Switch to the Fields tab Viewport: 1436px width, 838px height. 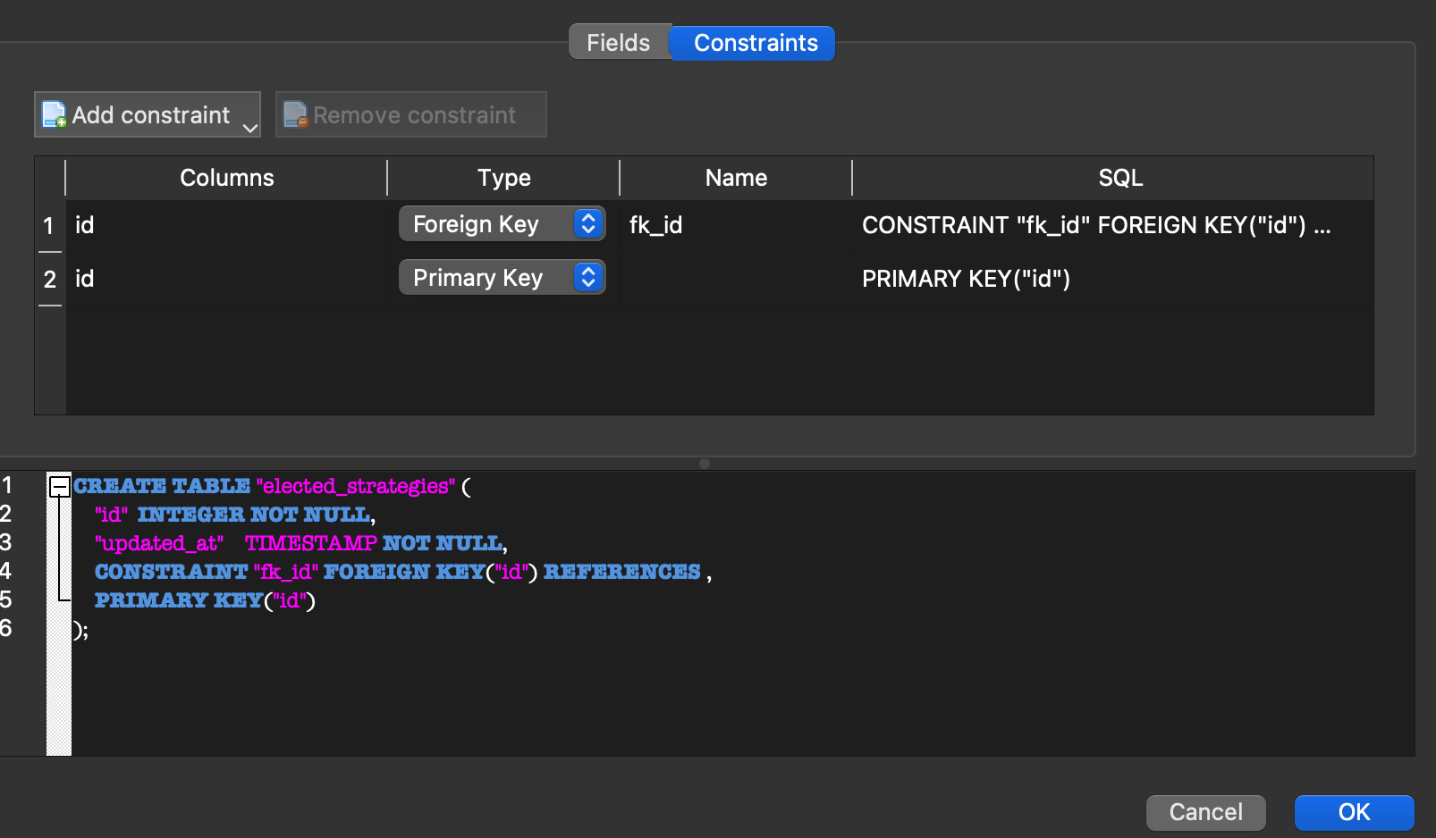point(618,42)
